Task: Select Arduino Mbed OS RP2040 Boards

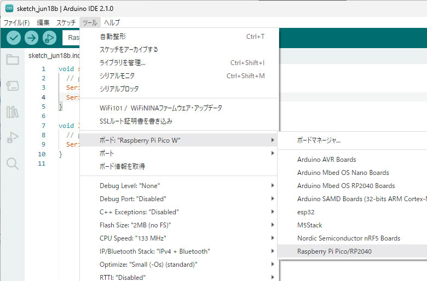Action: point(353,185)
